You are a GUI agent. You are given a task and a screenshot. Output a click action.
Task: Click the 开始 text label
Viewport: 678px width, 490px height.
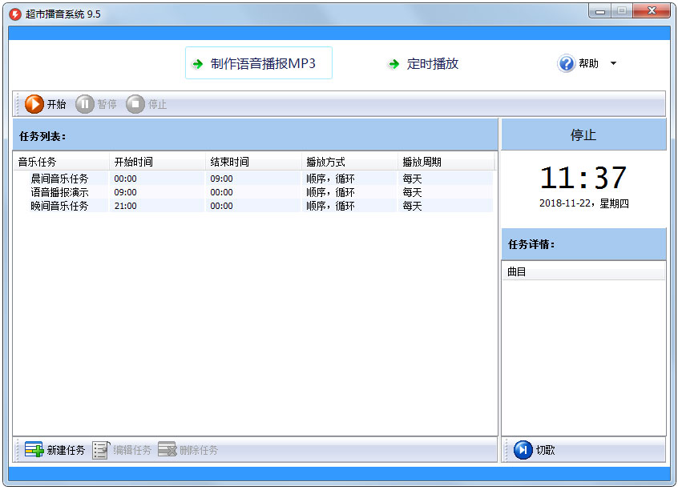[x=56, y=104]
